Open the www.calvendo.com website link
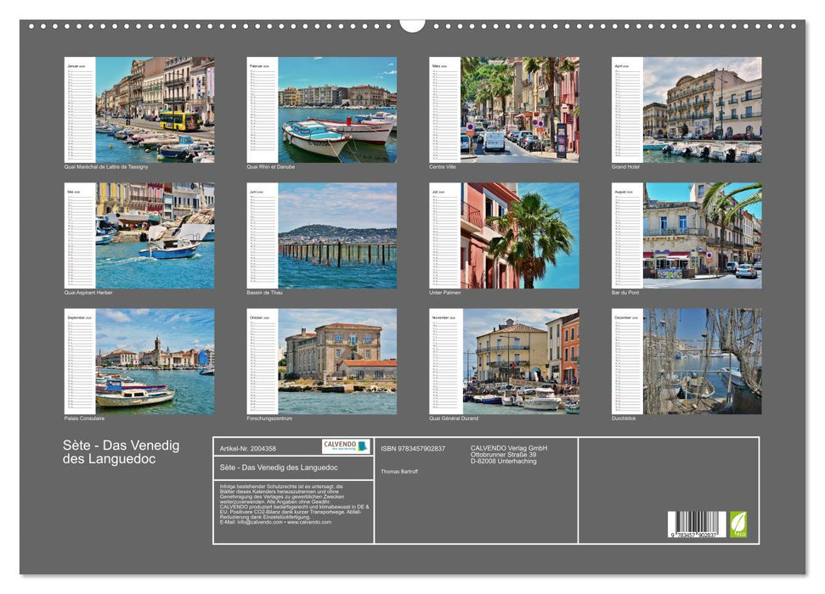 tap(308, 524)
